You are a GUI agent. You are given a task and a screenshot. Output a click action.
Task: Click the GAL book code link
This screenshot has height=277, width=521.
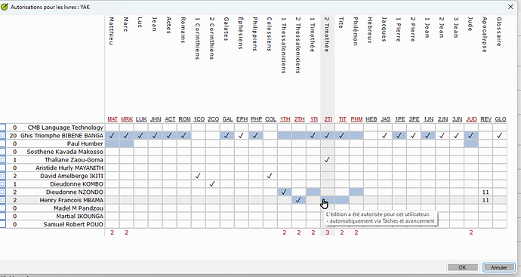pos(227,119)
